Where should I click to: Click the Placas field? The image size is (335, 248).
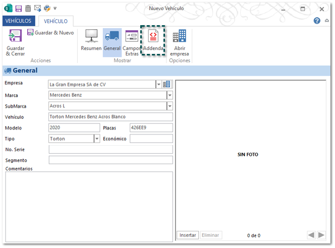151,128
